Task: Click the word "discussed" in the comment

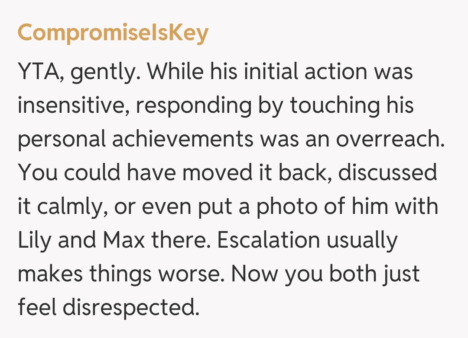Action: [388, 173]
